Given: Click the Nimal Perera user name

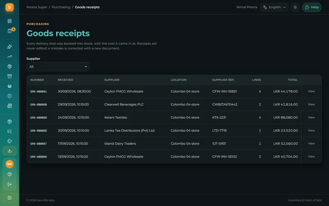Looking at the screenshot, I should click(x=246, y=7).
